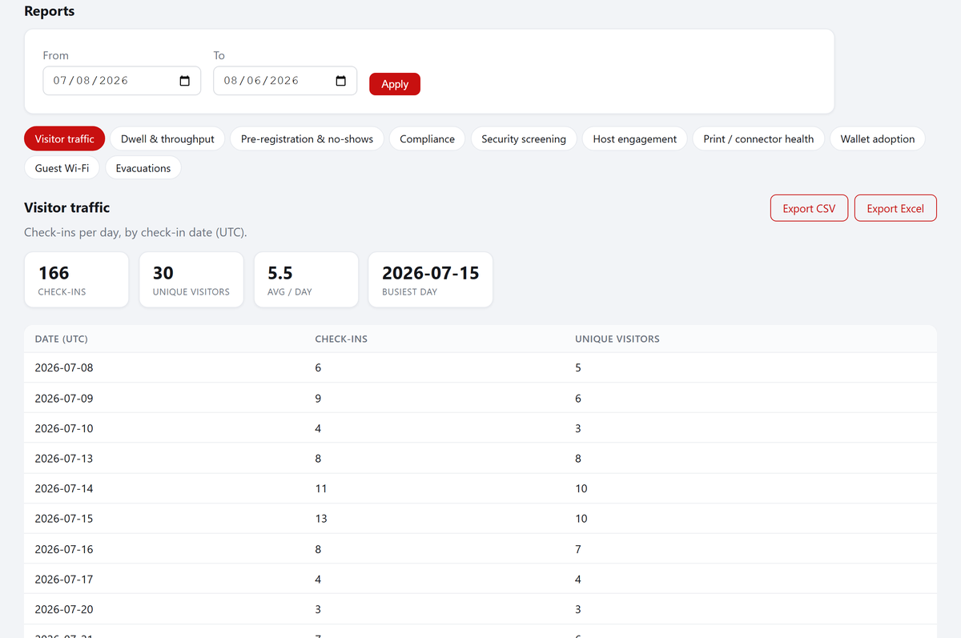This screenshot has height=638, width=961.
Task: Export the report as Excel
Action: click(x=895, y=208)
